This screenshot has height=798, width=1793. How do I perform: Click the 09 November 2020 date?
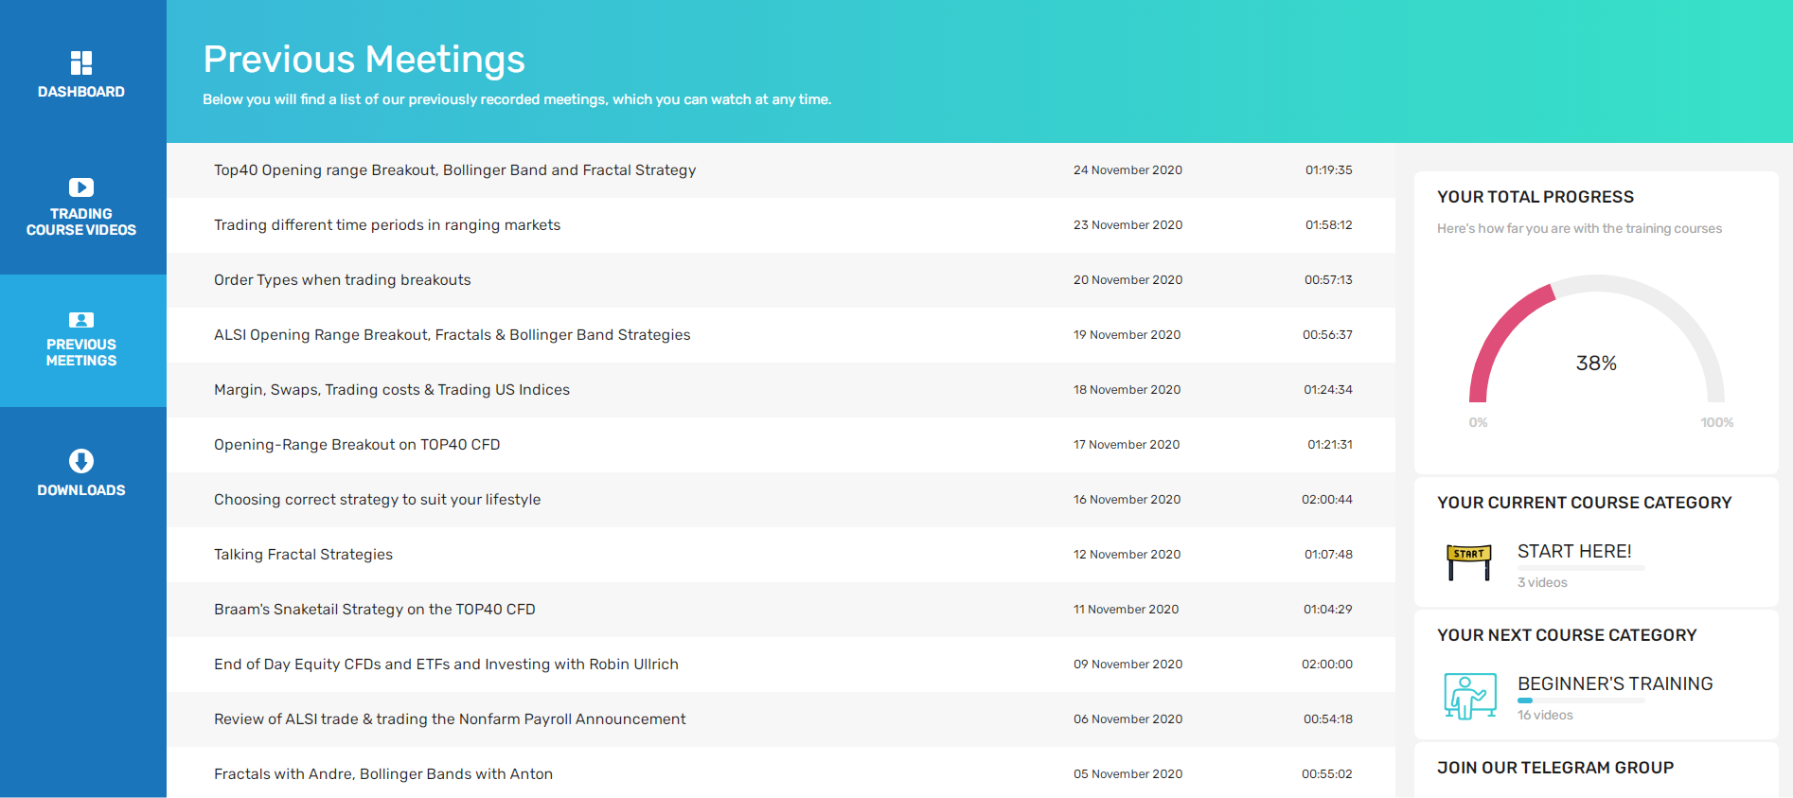click(x=1127, y=665)
